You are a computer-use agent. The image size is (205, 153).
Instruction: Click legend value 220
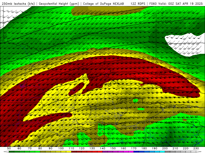[x=186, y=148]
